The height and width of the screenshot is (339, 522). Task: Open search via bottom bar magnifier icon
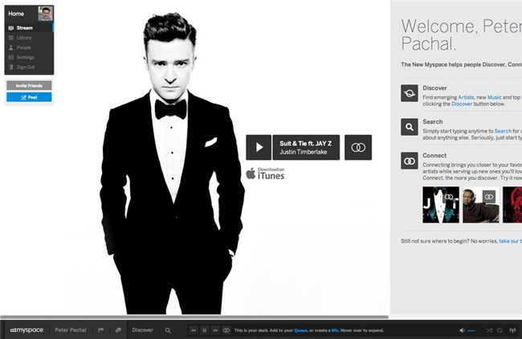point(168,330)
